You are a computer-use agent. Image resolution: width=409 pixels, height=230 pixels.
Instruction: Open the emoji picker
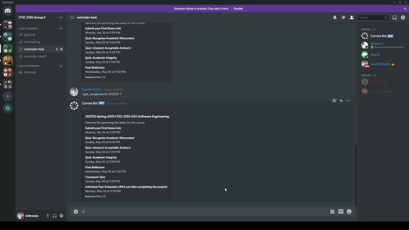point(349,211)
